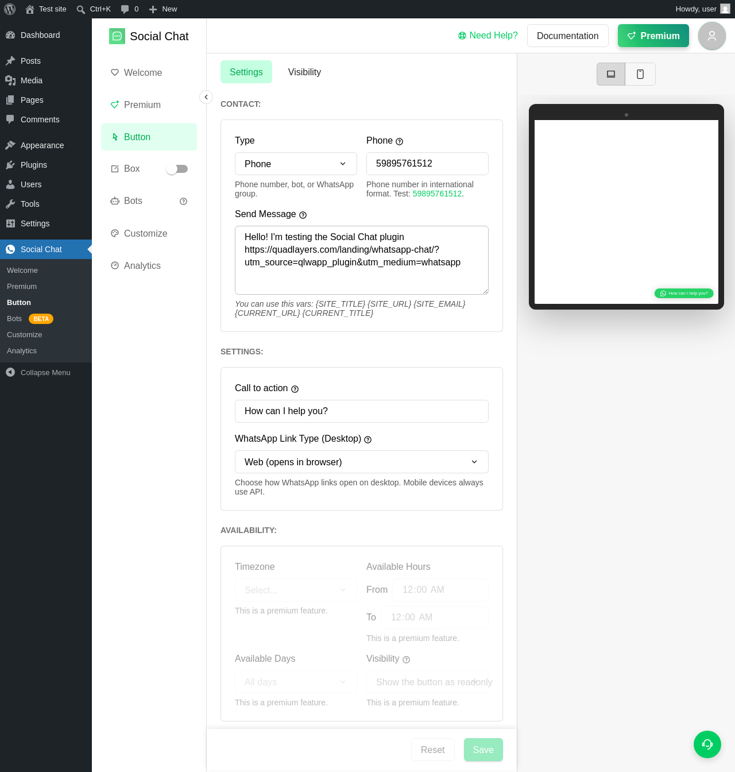735x772 pixels.
Task: Click the comments bubble icon in admin bar
Action: (125, 9)
